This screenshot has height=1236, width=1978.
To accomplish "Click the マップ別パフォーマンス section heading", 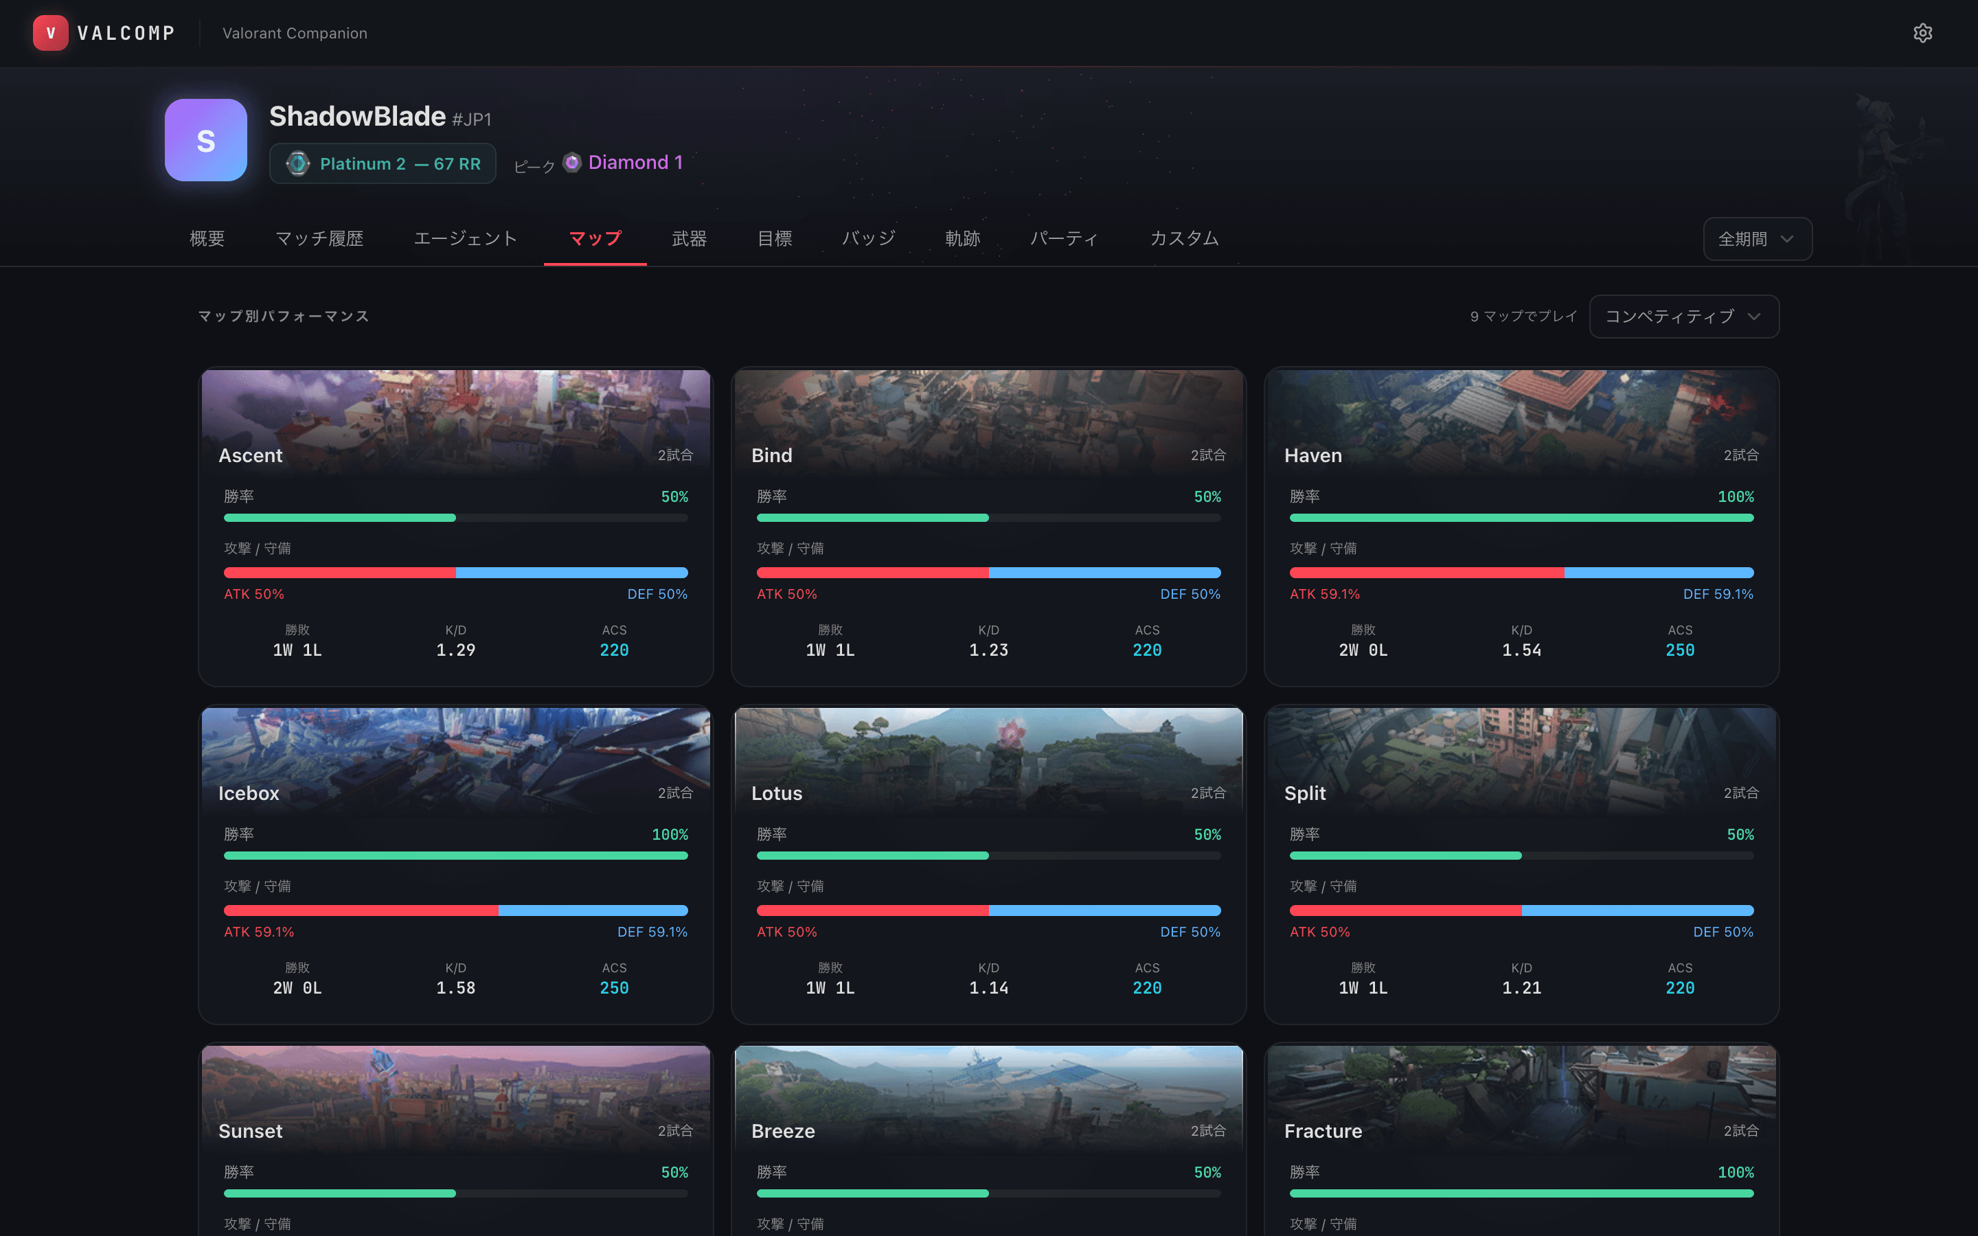I will click(x=284, y=317).
